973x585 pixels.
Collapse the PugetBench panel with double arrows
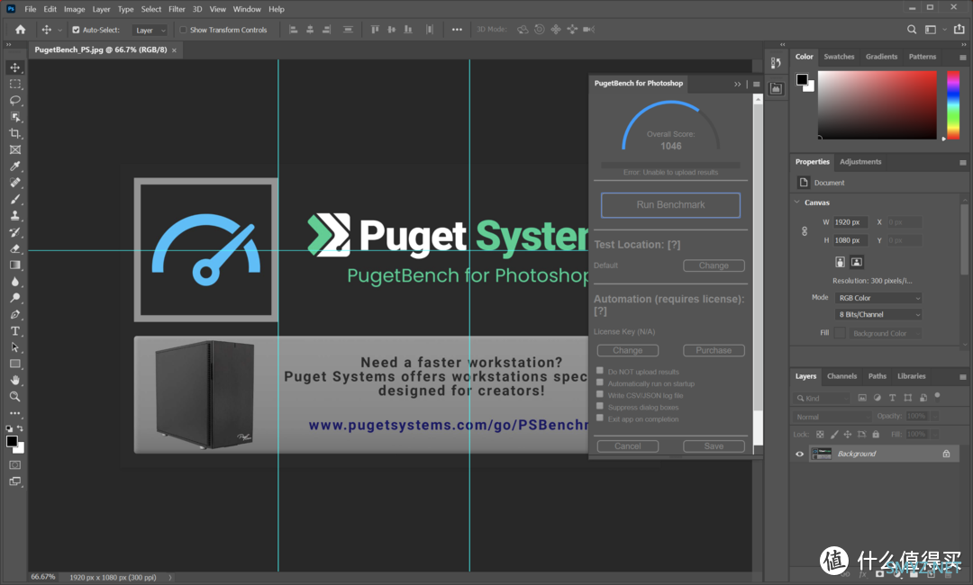point(737,85)
